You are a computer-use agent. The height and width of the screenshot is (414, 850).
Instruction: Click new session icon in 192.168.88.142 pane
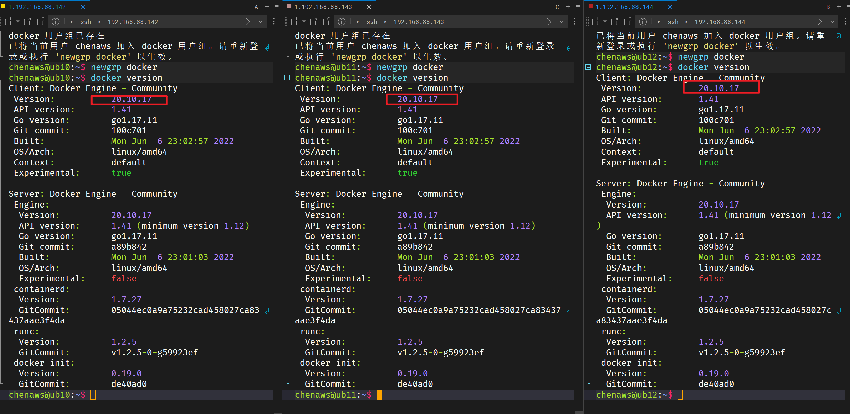click(8, 22)
